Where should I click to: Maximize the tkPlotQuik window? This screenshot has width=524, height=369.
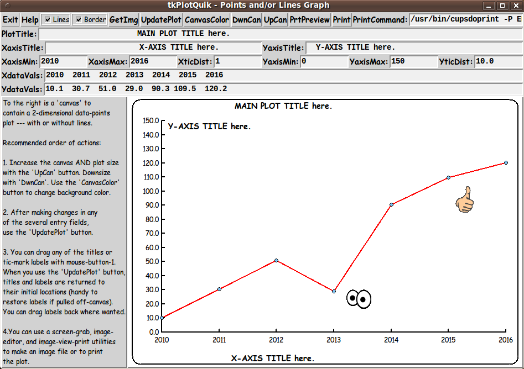tap(502, 6)
